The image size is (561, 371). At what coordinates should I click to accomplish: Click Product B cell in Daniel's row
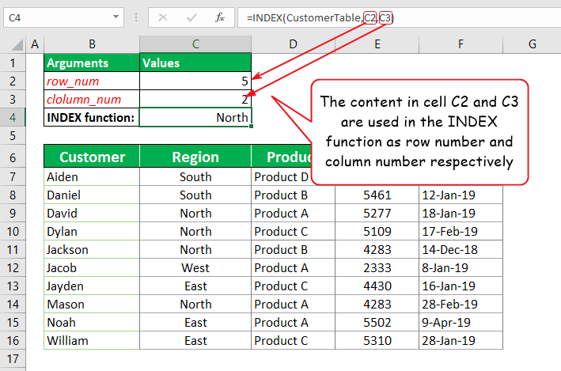tap(293, 195)
